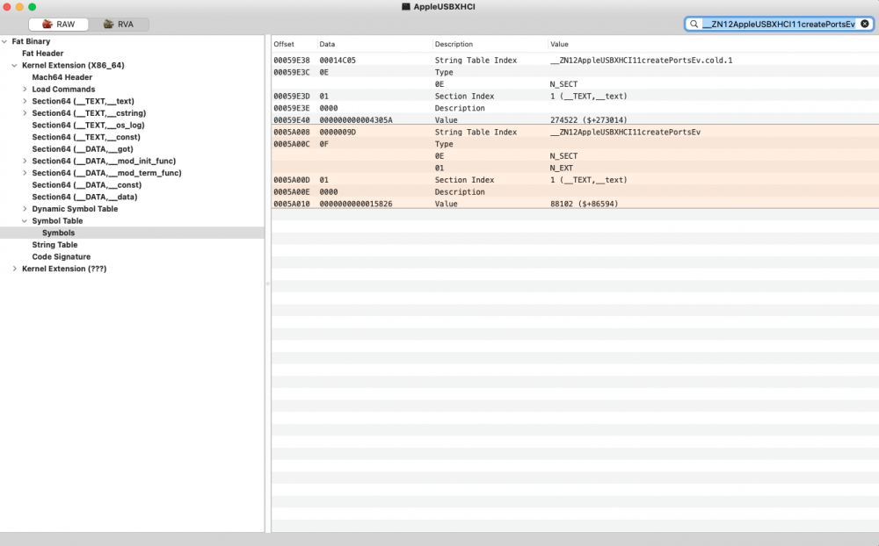The image size is (879, 546).
Task: Click data cell 000000000004305A
Action: 355,120
